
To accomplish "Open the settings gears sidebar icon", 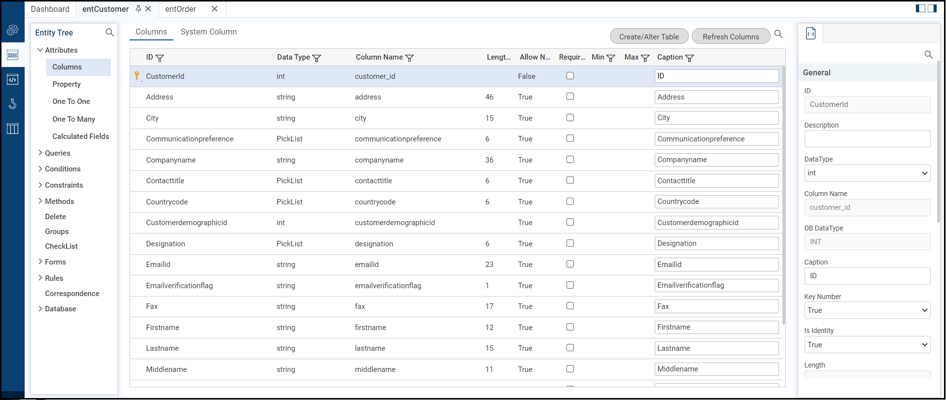I will [13, 30].
